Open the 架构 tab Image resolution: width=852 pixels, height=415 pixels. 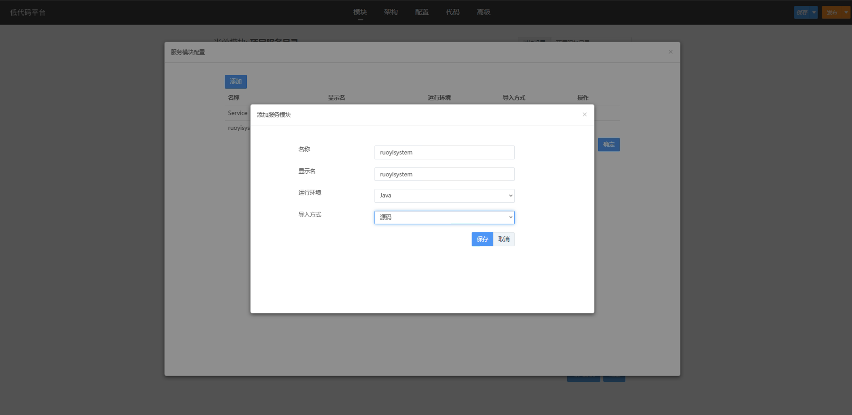[391, 12]
